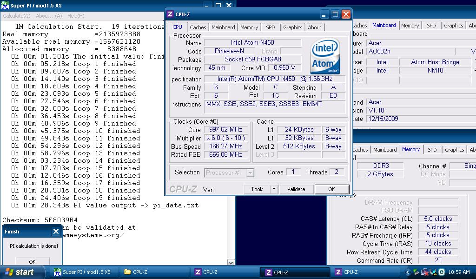The height and width of the screenshot is (279, 476).
Task: Switch to Memory tab in front CPU-Z
Action: 249,27
